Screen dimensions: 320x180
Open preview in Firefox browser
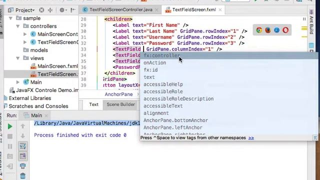pos(268,30)
